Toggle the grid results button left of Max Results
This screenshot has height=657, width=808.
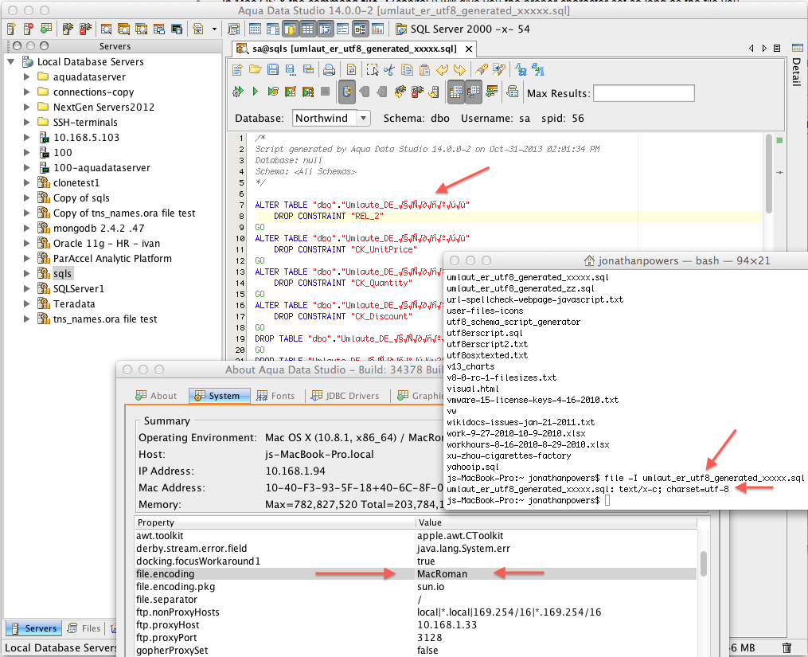[455, 92]
